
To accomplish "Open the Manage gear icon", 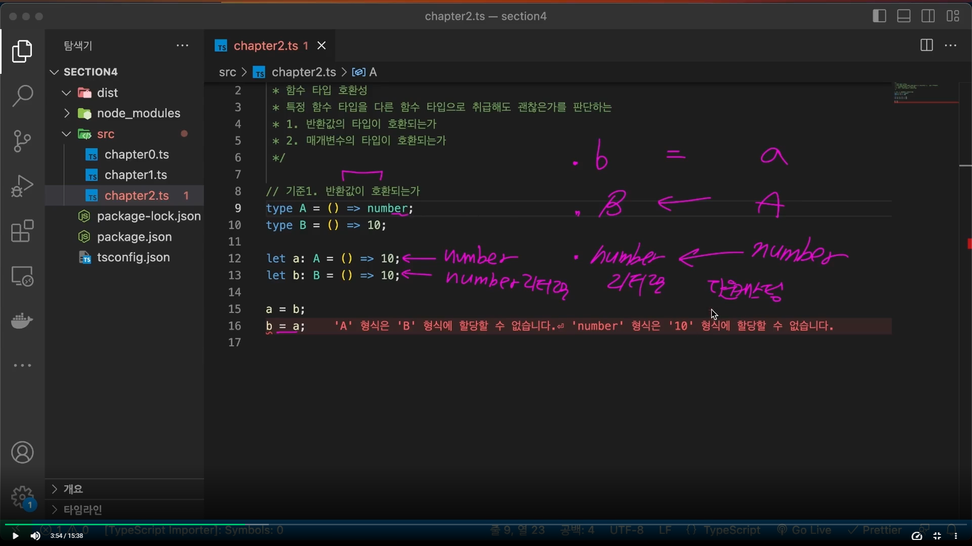I will click(x=22, y=497).
